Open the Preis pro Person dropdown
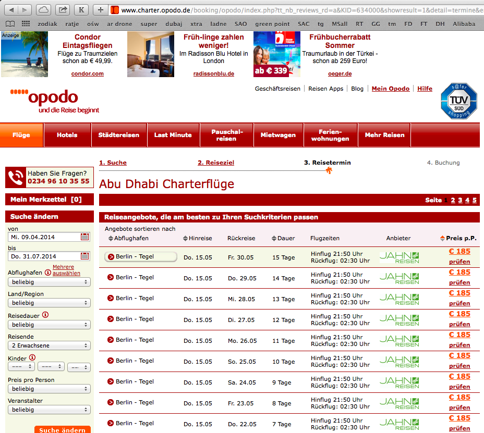This screenshot has height=433, width=484. (49, 389)
